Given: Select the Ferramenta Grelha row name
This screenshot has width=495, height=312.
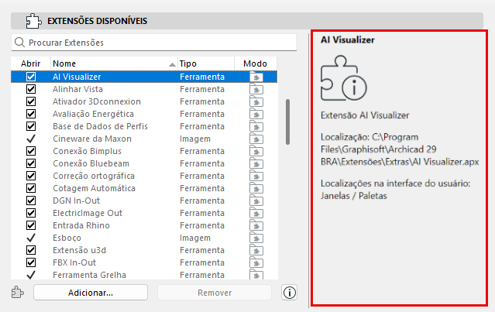Looking at the screenshot, I should (89, 275).
